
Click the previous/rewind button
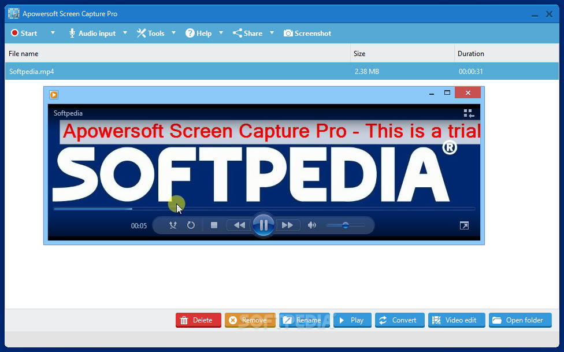(x=240, y=225)
